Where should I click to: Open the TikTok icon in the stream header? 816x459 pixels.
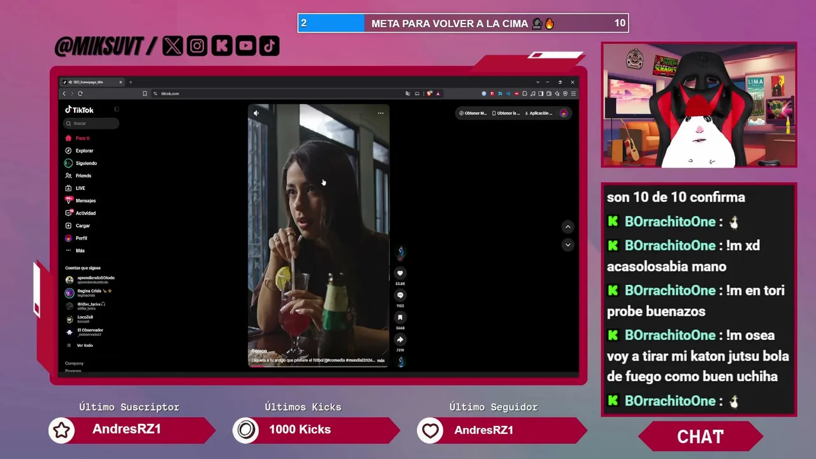click(x=269, y=45)
